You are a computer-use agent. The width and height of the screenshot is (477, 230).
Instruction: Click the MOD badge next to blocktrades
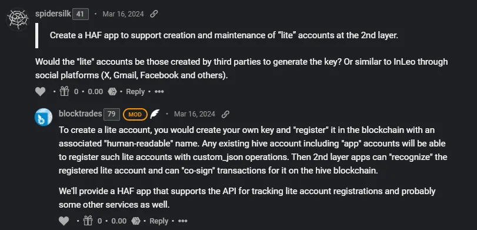[135, 114]
